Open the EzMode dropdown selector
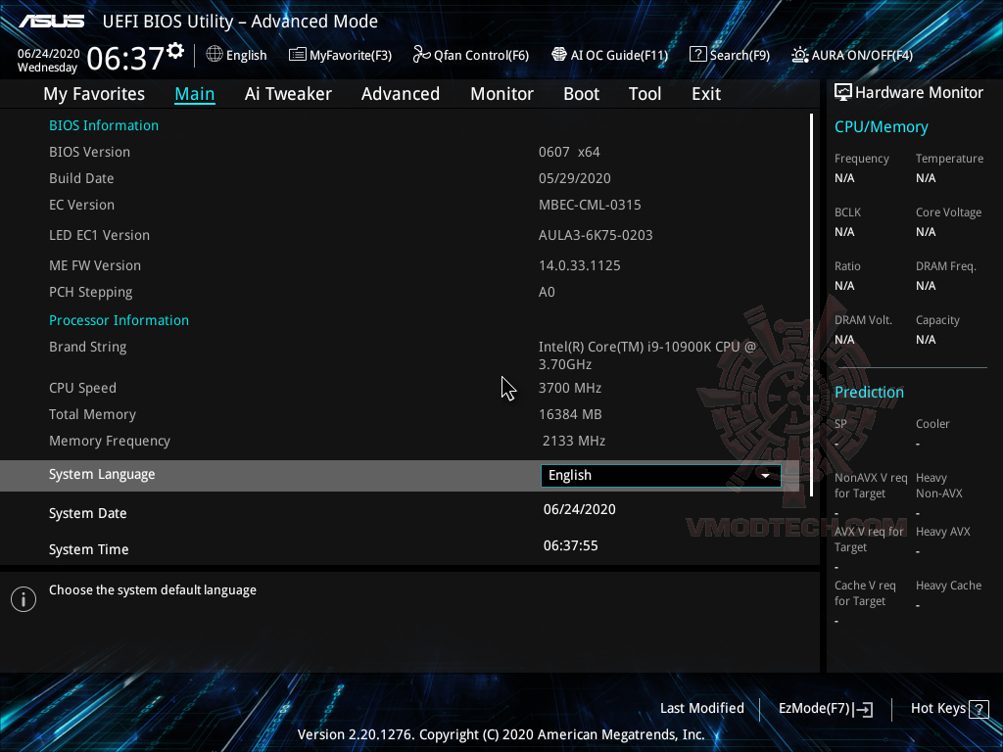 click(x=824, y=708)
